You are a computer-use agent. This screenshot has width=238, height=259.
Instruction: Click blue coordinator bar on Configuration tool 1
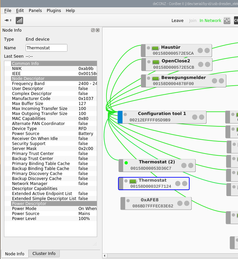click(120, 117)
